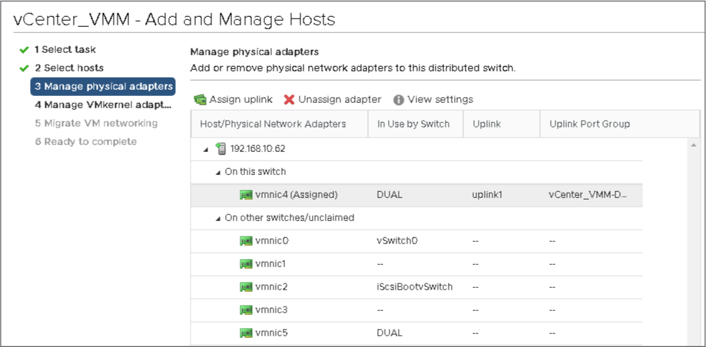Click the vmnic1 network adapter icon

[246, 264]
